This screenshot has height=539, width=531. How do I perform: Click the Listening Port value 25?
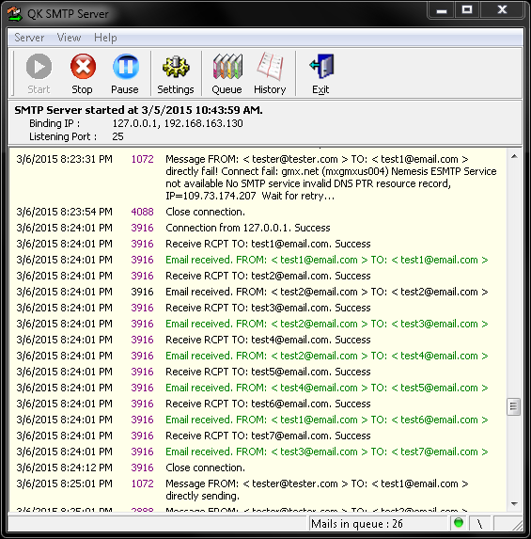point(117,136)
